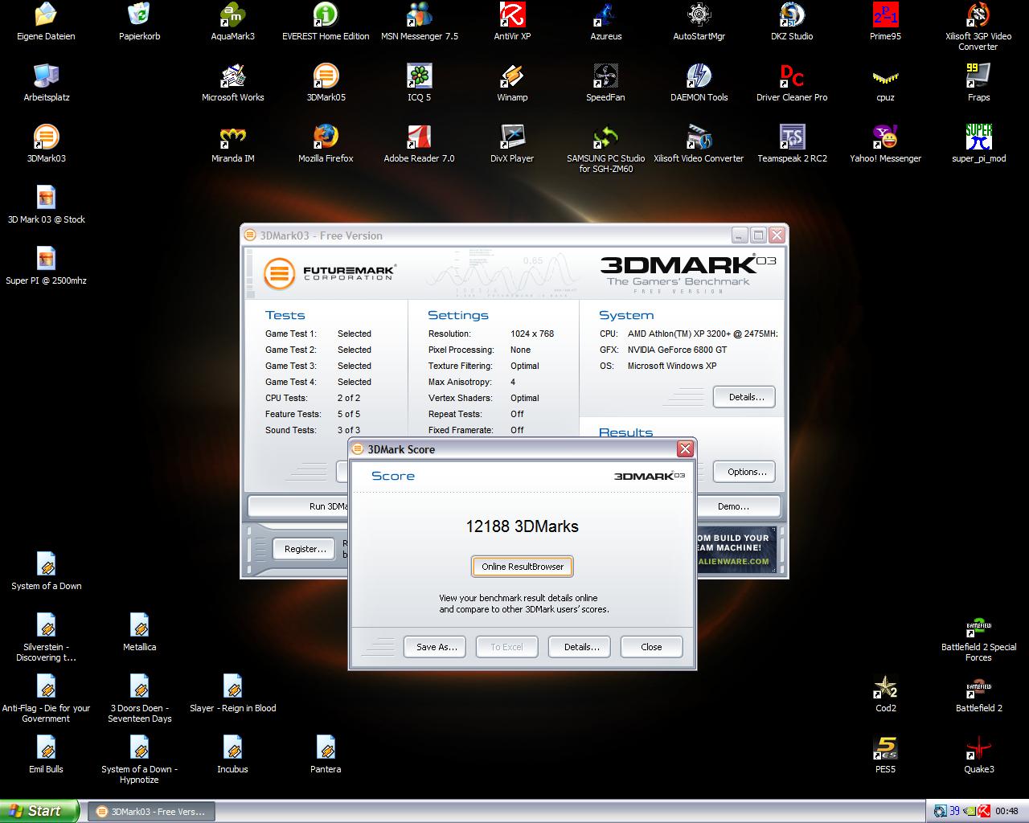Launch Battlefield 2 shortcut
Viewport: 1029px width, 823px height.
(978, 694)
